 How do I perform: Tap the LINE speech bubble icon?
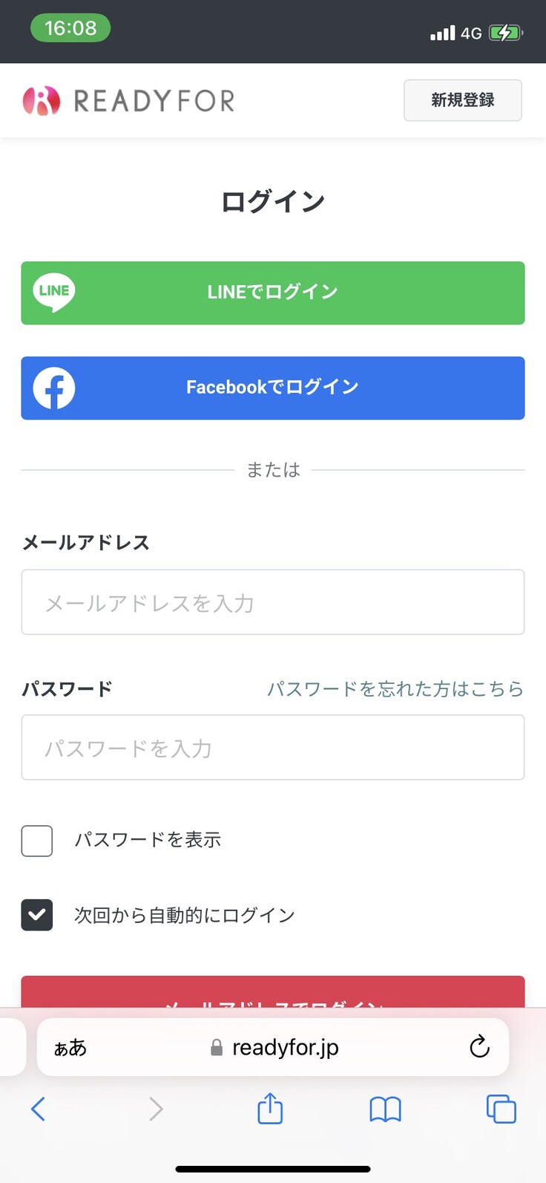(x=54, y=293)
